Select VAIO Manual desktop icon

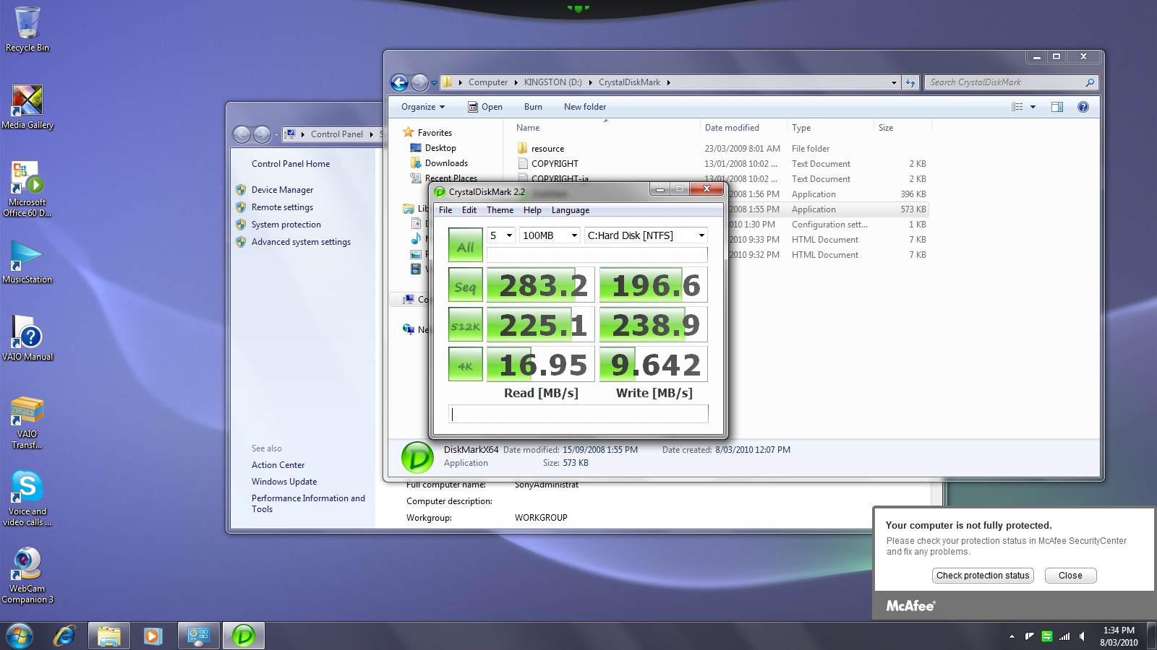coord(27,338)
